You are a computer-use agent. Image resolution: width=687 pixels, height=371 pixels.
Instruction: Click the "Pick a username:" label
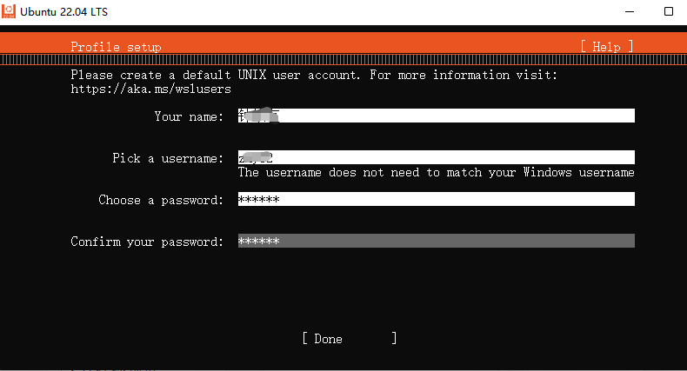(x=168, y=158)
